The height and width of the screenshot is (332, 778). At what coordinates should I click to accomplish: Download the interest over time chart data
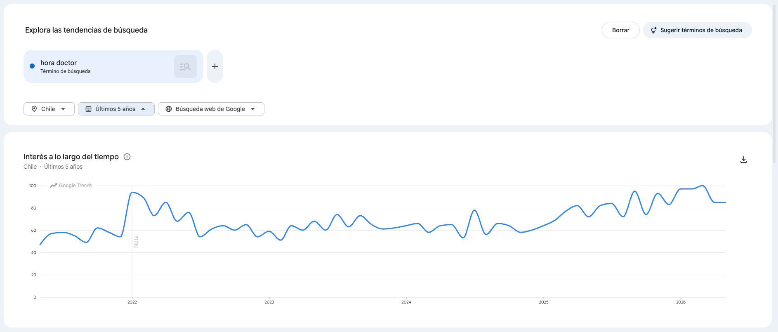(744, 160)
